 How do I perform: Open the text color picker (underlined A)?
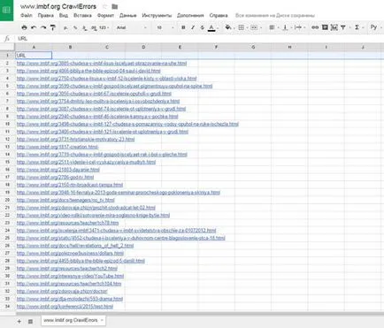[211, 27]
